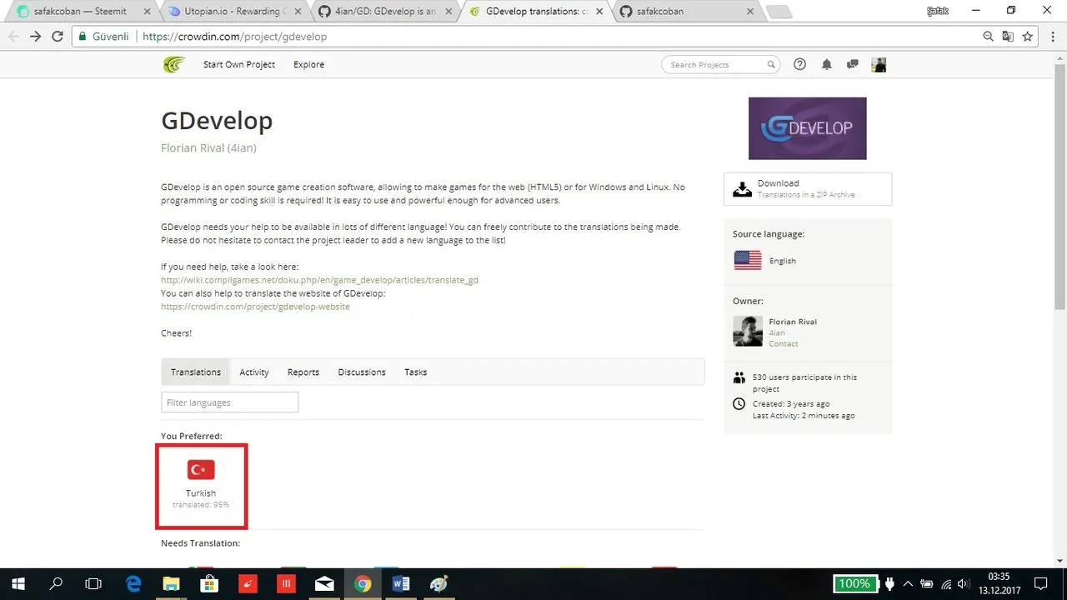Screen dimensions: 1067x600
Task: Bookmark this page with the star icon
Action: click(1028, 37)
